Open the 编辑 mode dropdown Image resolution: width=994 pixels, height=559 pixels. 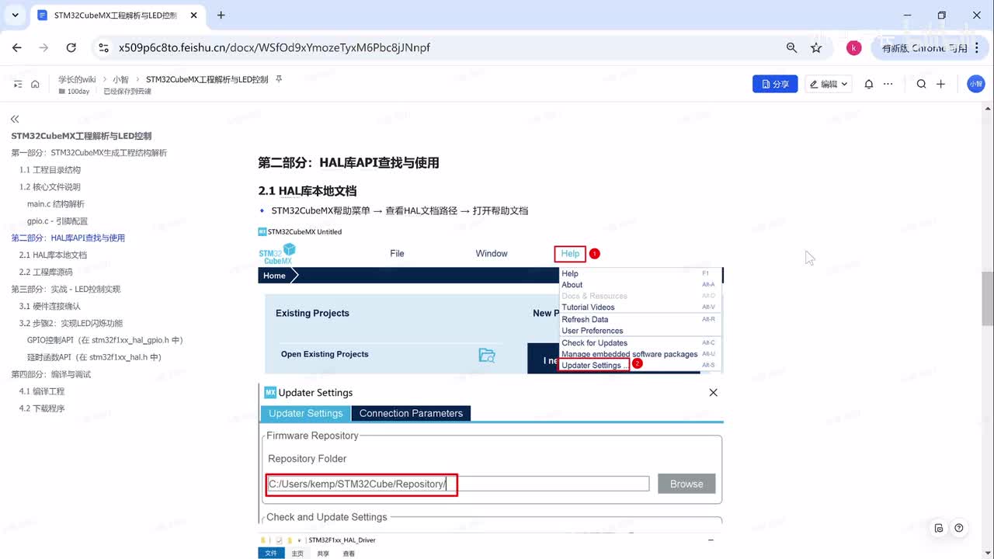coord(829,84)
